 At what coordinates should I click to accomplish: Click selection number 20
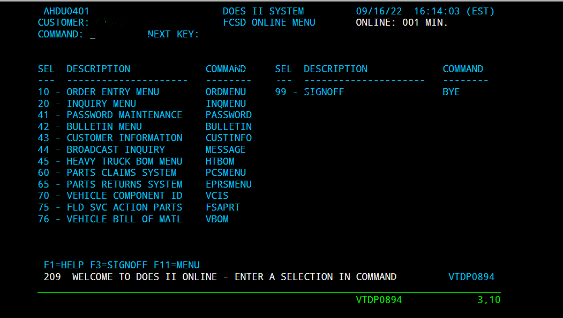tap(43, 104)
